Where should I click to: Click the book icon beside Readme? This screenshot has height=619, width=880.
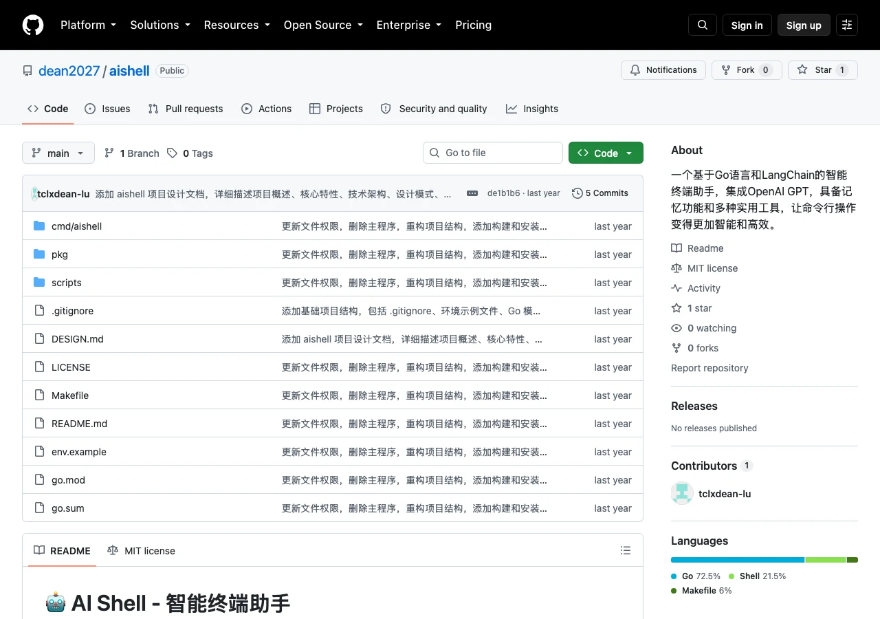[676, 248]
